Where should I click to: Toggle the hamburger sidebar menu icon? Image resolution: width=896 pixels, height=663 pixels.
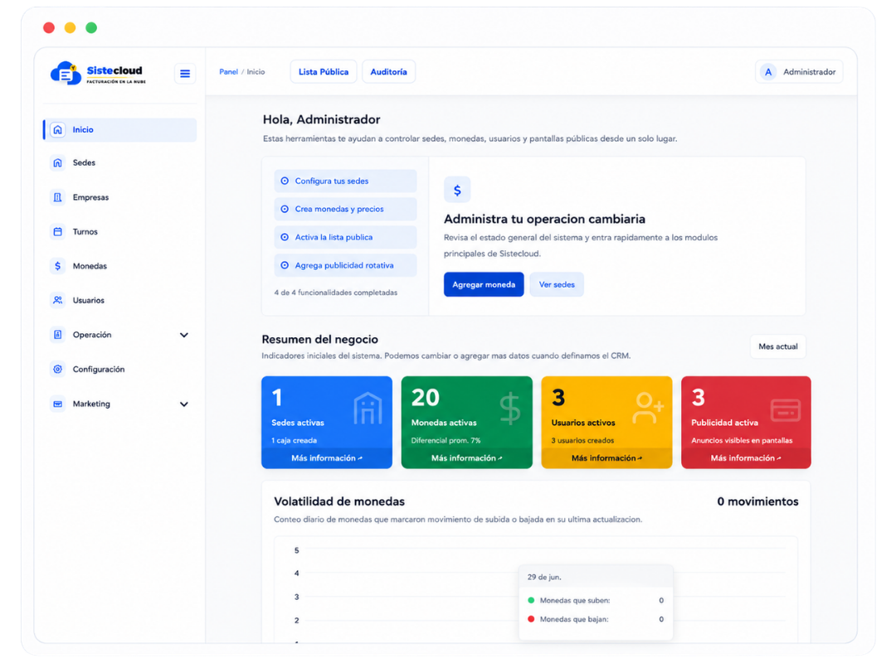[184, 74]
